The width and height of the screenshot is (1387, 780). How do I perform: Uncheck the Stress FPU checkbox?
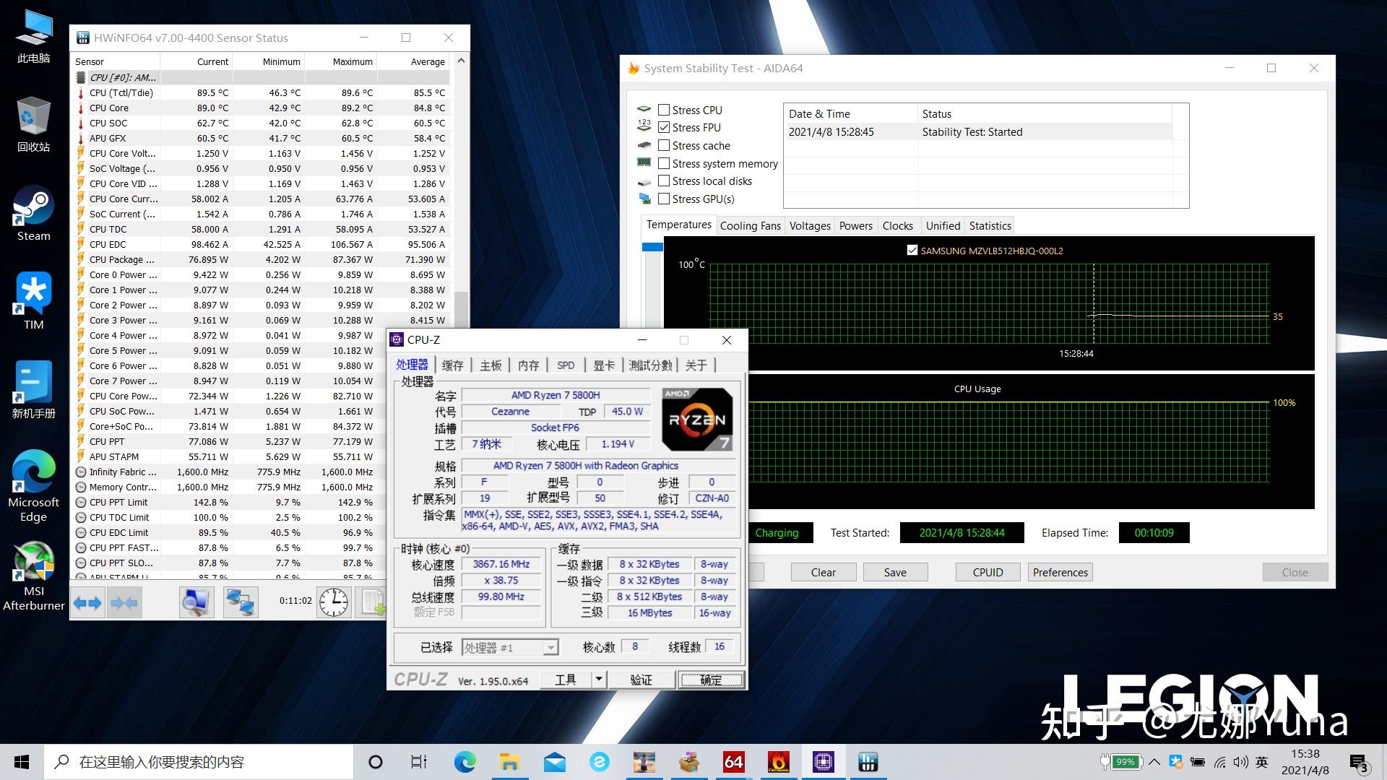664,128
